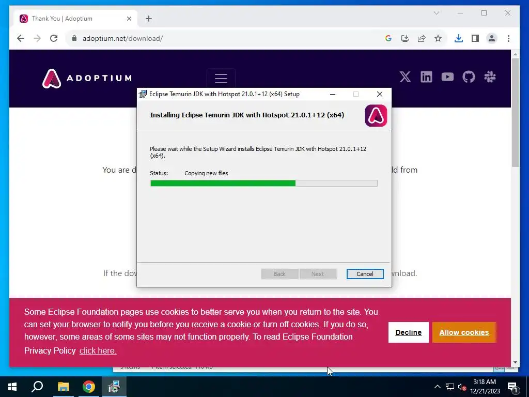Open Chrome side panel
Image resolution: width=529 pixels, height=397 pixels.
(x=475, y=38)
